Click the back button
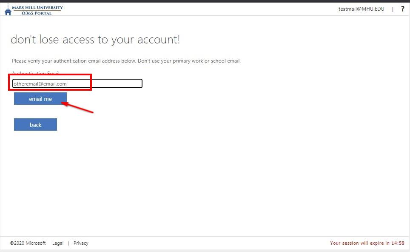The width and height of the screenshot is (410, 252). point(35,124)
